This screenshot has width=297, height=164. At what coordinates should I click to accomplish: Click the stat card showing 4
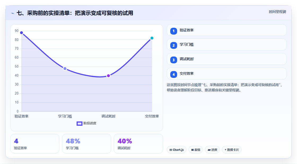pos(35,144)
